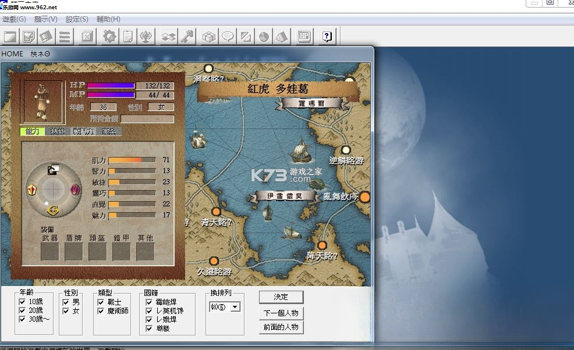
Task: Open the list lines toolbar icon
Action: pos(65,37)
